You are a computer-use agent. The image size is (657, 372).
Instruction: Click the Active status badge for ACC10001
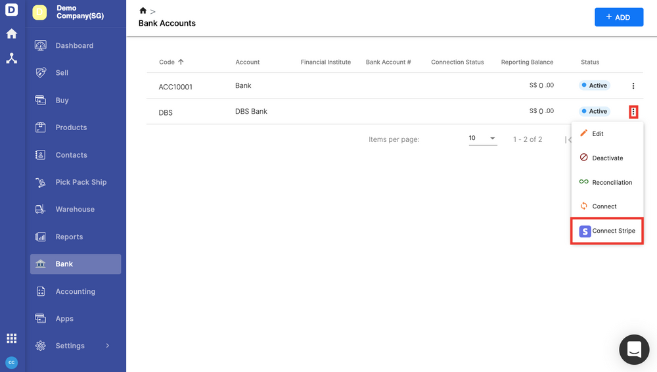click(595, 86)
